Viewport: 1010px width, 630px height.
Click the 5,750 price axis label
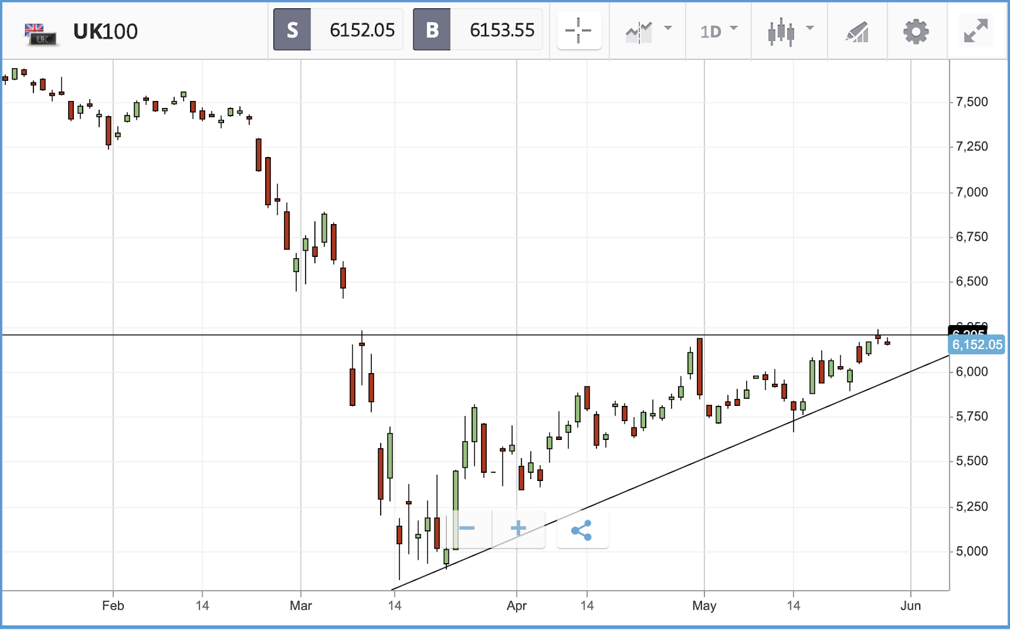coord(971,417)
